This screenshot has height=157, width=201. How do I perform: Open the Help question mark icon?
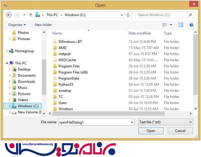[x=191, y=25]
